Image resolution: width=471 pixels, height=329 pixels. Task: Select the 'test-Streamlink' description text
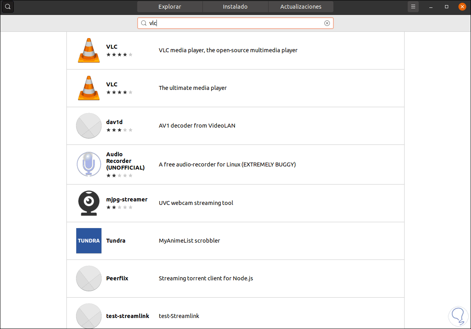[x=179, y=316]
